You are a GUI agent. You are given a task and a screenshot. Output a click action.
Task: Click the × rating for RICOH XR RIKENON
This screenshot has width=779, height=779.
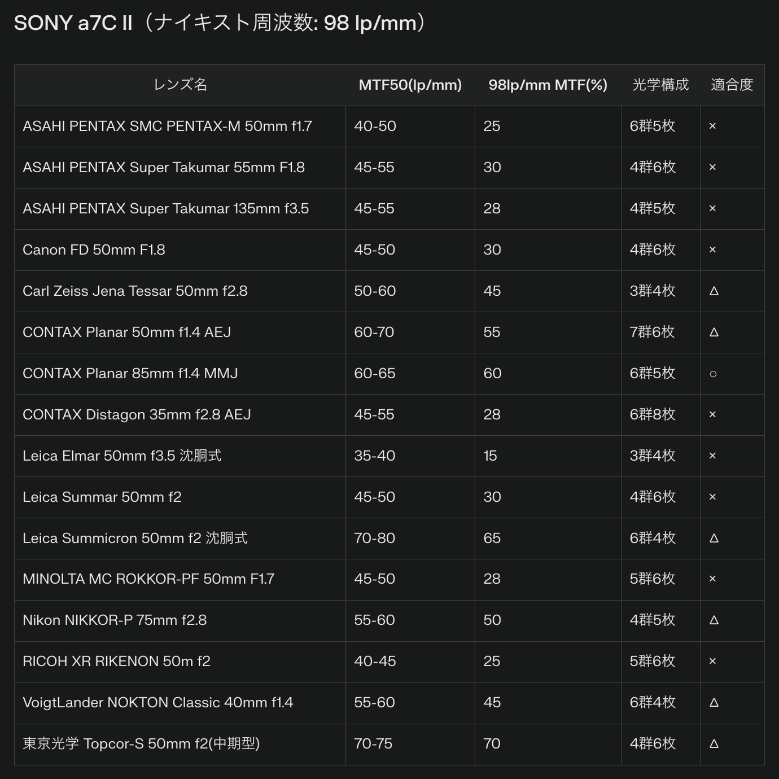tap(712, 661)
